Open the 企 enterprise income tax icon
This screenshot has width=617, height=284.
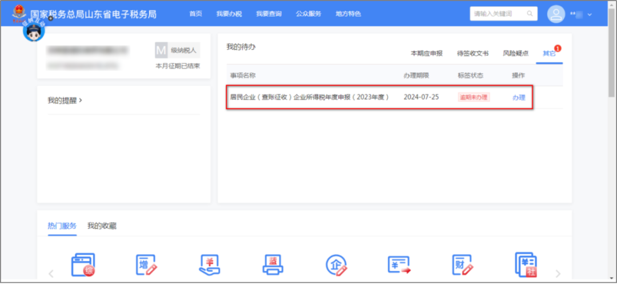336,265
